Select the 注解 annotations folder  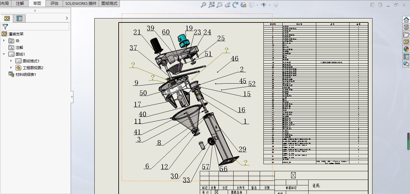click(16, 48)
